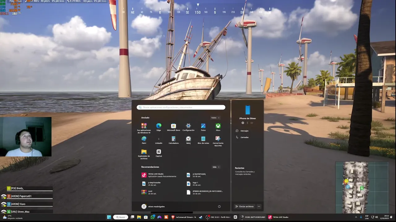
Task: Select teammate Viuvo in squad list
Action: [x=30, y=204]
